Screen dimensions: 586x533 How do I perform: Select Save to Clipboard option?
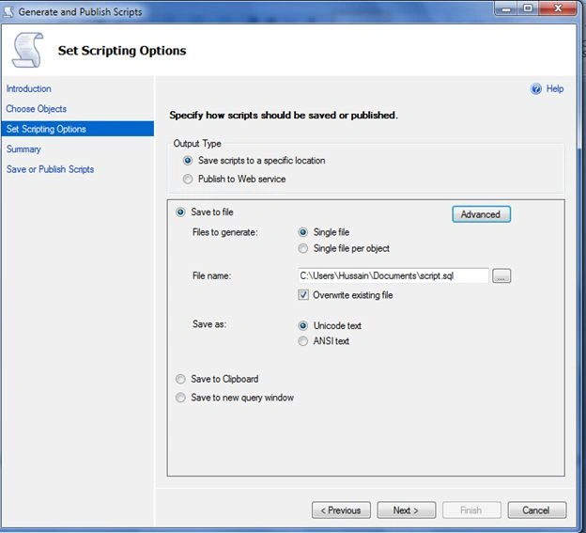180,379
